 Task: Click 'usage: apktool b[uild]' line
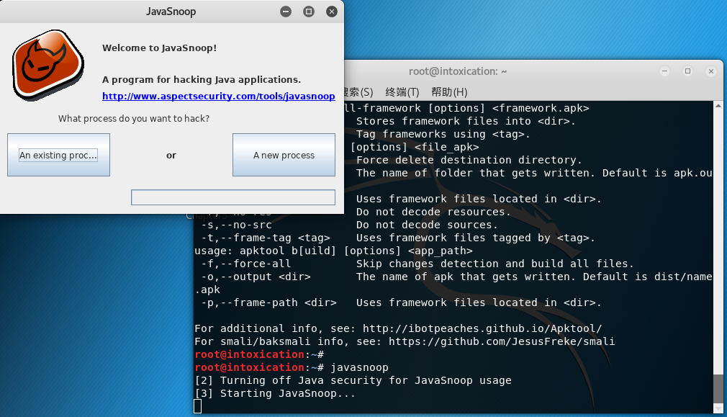[x=334, y=251]
